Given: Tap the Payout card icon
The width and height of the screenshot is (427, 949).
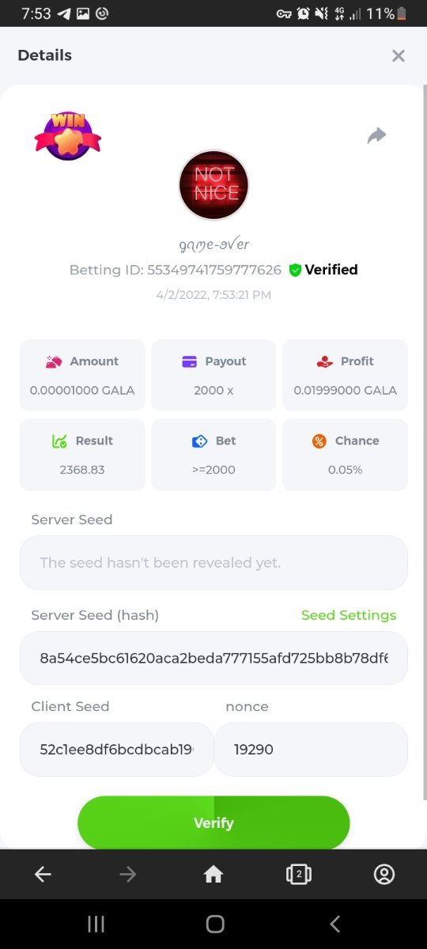Looking at the screenshot, I should (x=190, y=361).
